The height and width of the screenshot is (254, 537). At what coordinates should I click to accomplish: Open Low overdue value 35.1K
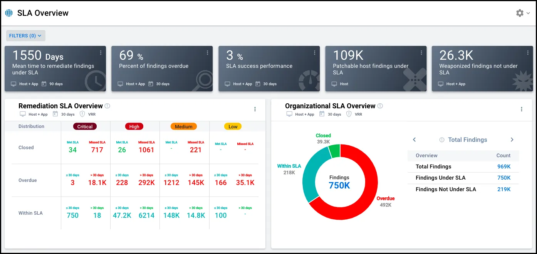(245, 183)
